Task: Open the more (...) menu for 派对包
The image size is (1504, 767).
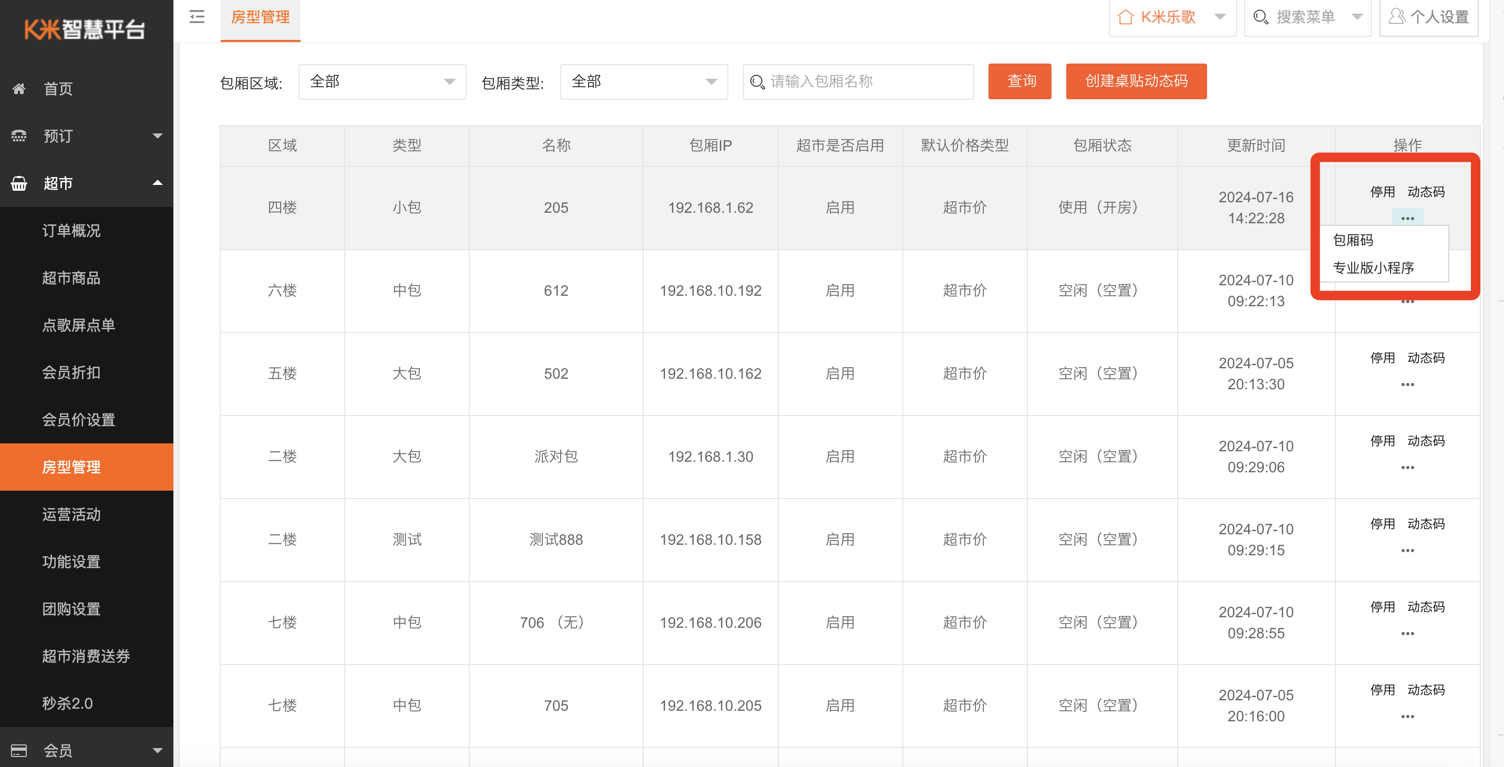Action: tap(1407, 468)
